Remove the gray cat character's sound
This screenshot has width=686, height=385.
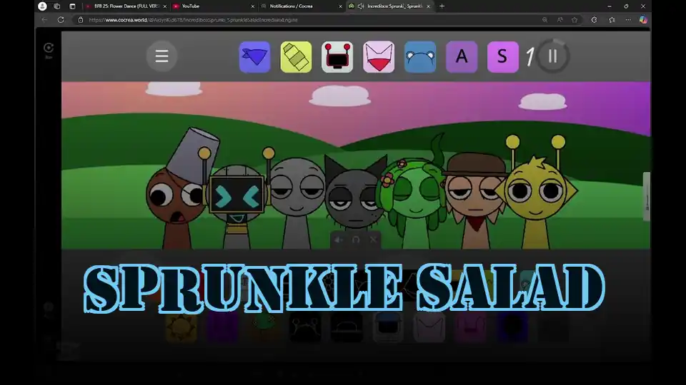coord(373,240)
